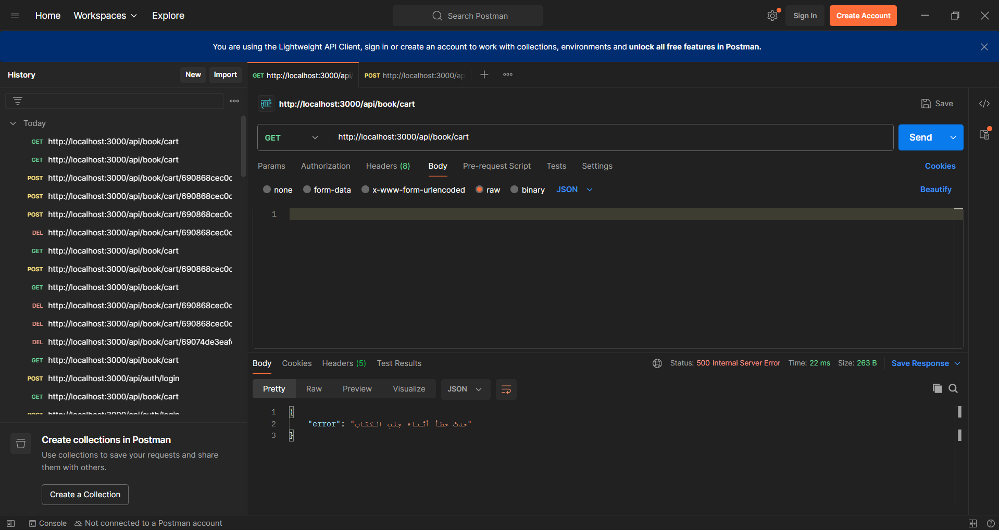The width and height of the screenshot is (999, 530).
Task: Open the history filter icon
Action: 18,101
